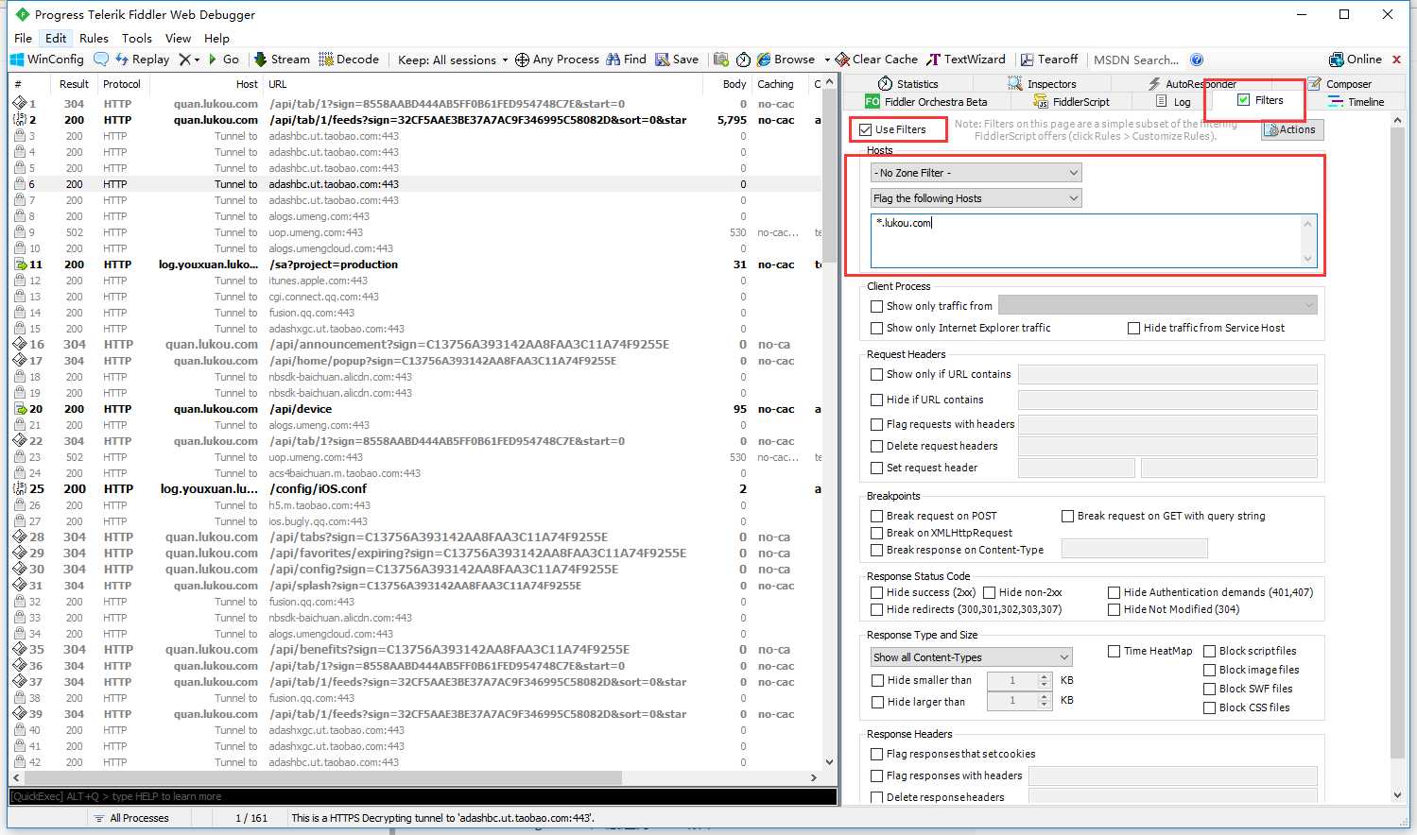Switch to the FiddlerScript tab

[1071, 102]
